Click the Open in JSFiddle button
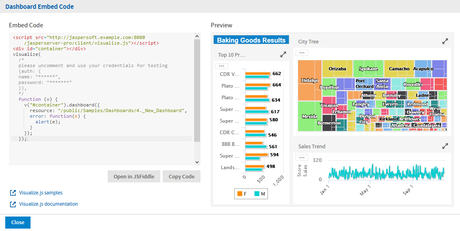This screenshot has width=460, height=231. pos(134,176)
